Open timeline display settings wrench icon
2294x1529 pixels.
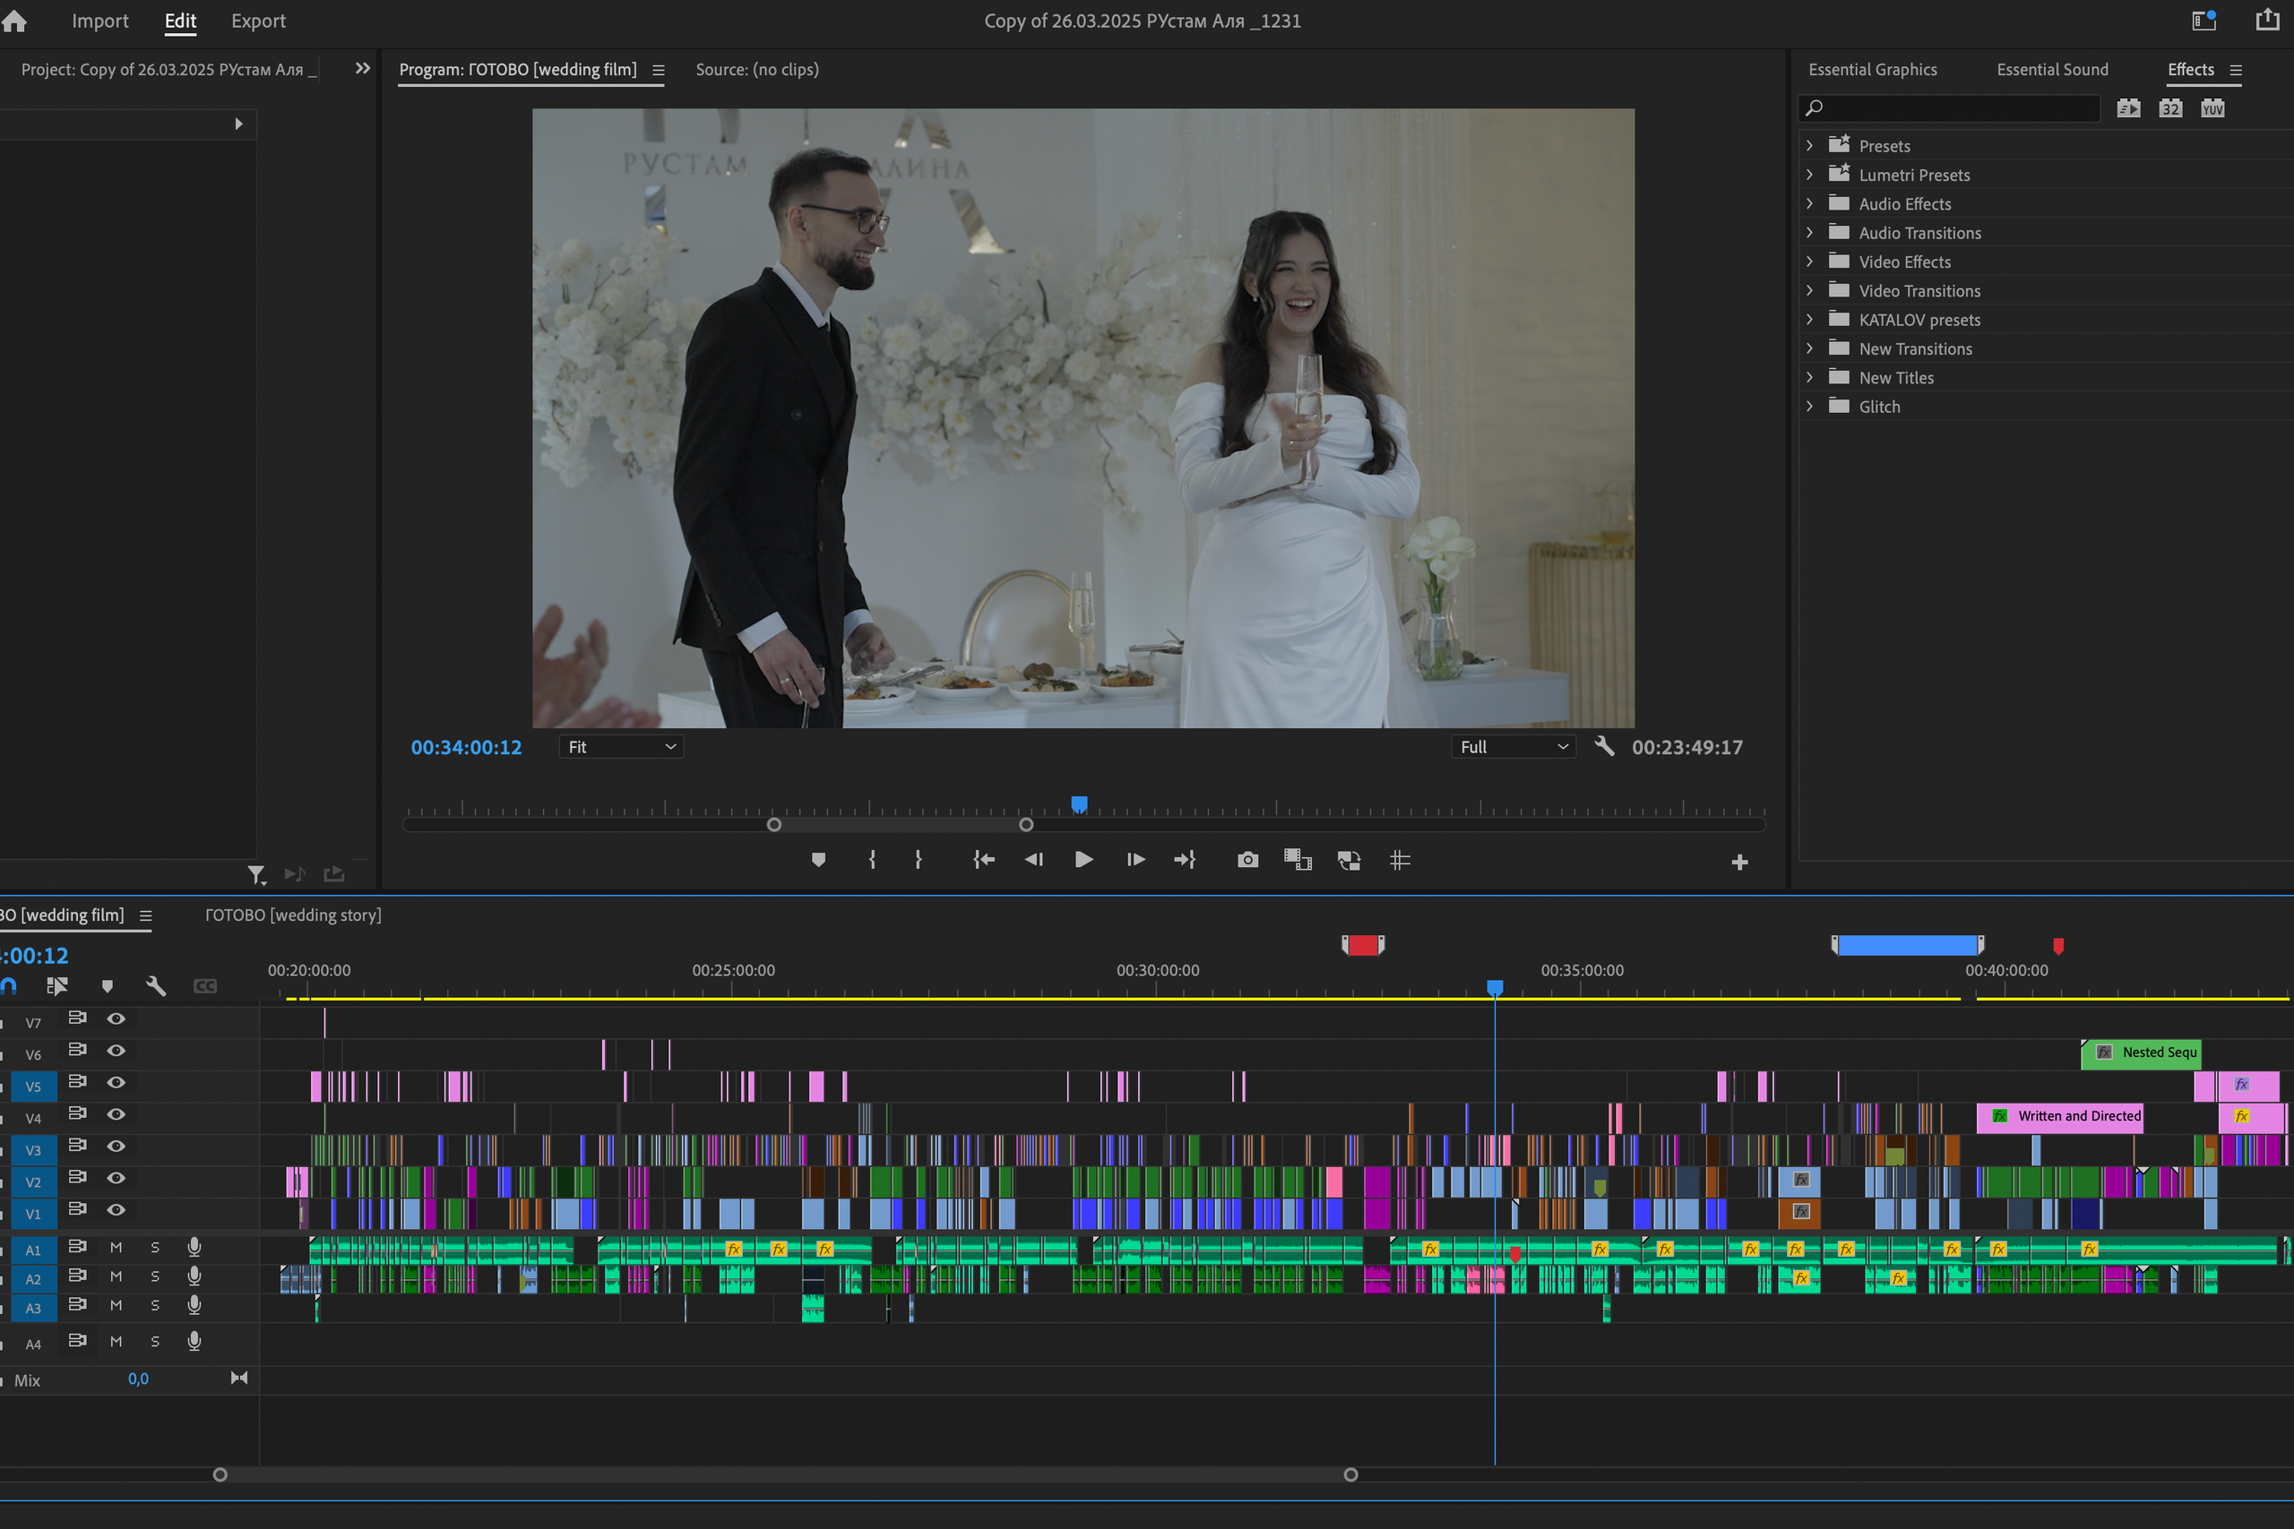click(156, 986)
